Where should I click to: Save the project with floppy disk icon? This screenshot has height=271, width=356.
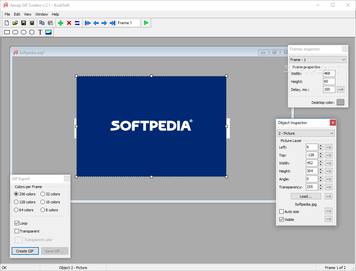[24, 23]
